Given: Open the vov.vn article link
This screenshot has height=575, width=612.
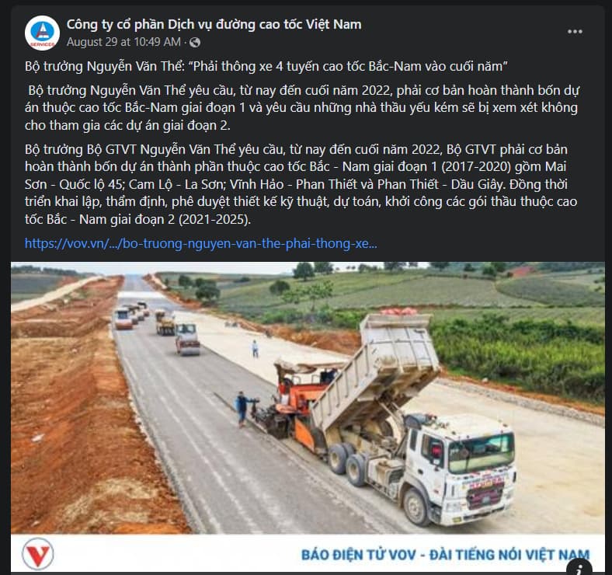Looking at the screenshot, I should (x=201, y=243).
